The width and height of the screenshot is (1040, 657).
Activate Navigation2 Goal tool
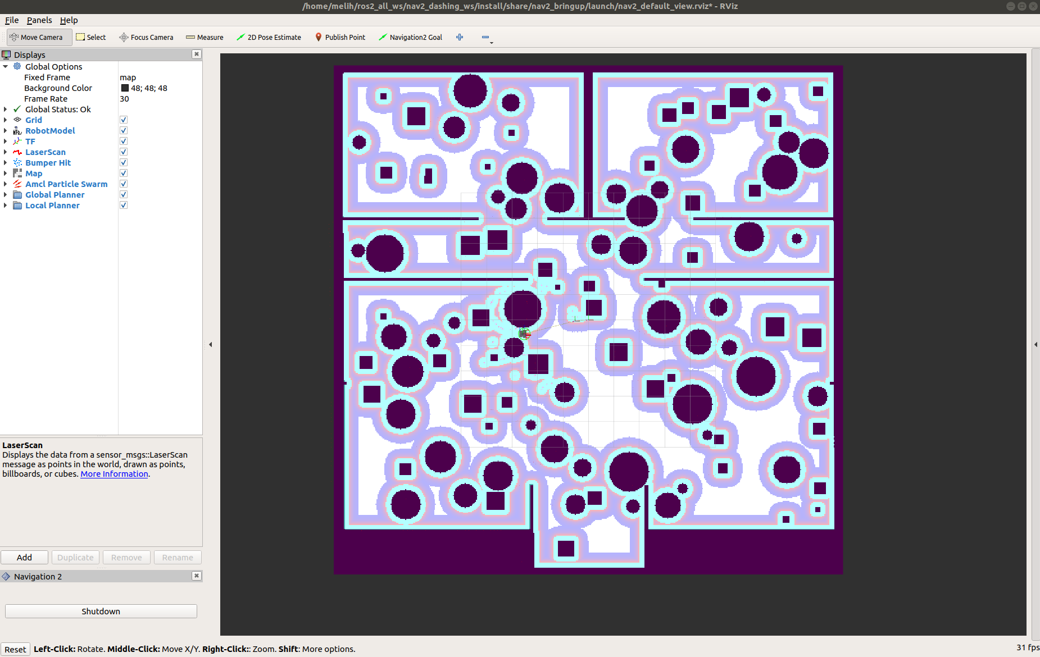tap(410, 37)
